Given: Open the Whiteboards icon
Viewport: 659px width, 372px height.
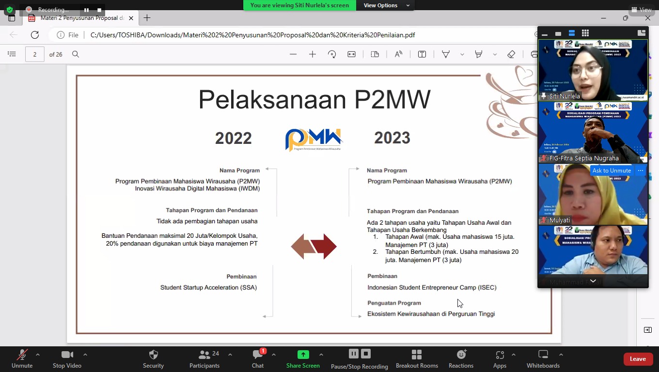Looking at the screenshot, I should point(543,359).
